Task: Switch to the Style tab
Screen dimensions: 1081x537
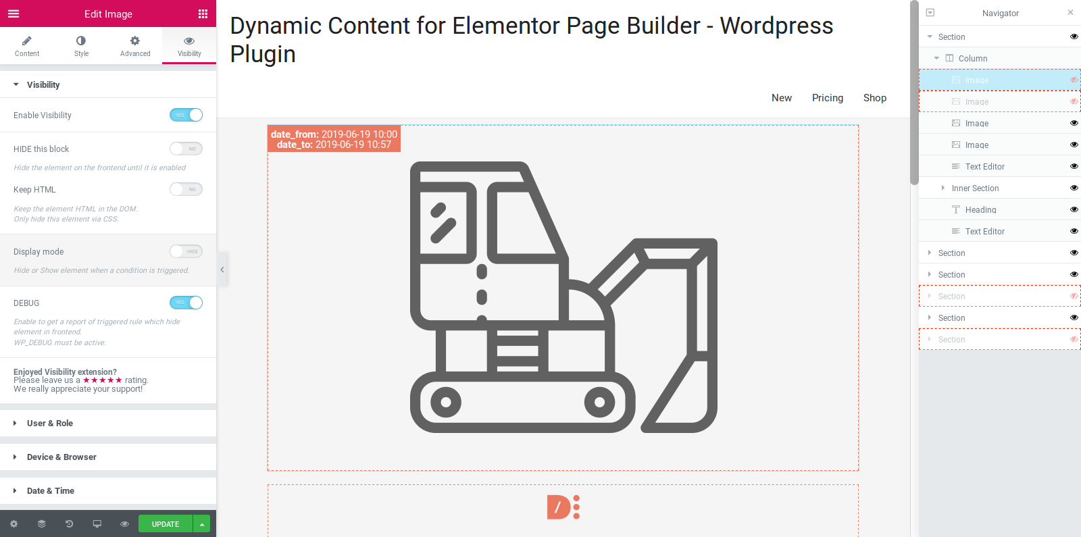Action: tap(81, 46)
